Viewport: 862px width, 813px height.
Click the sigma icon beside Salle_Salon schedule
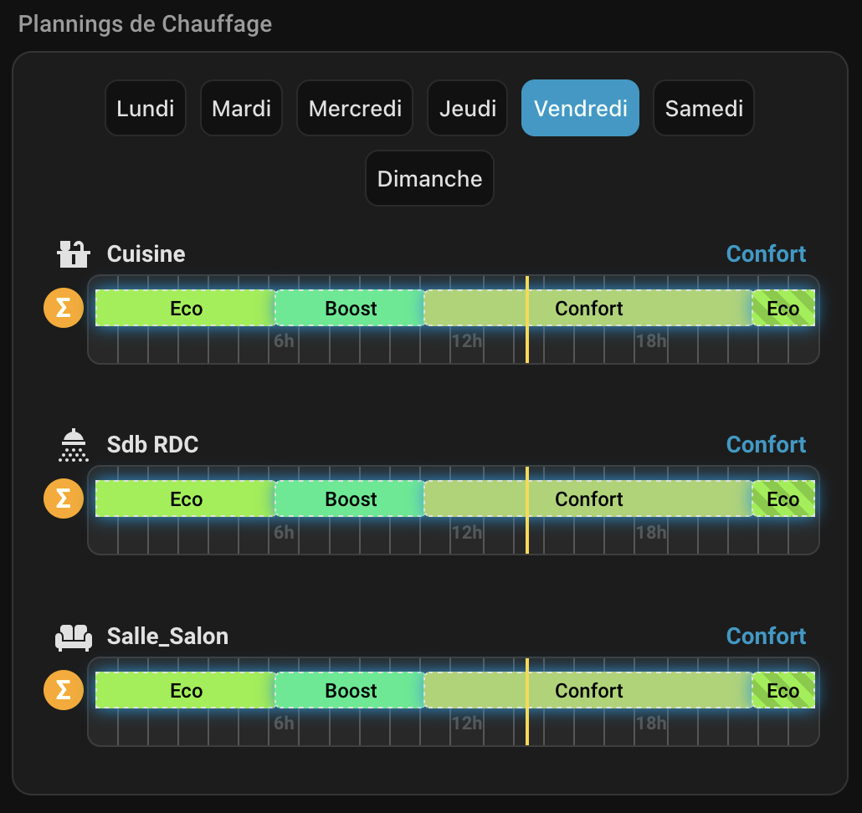63,691
